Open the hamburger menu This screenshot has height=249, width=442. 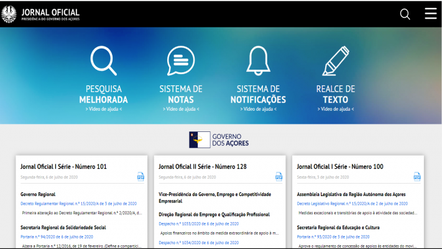coord(430,14)
